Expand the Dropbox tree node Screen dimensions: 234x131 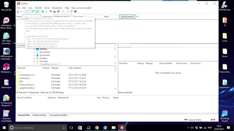[x=34, y=58]
